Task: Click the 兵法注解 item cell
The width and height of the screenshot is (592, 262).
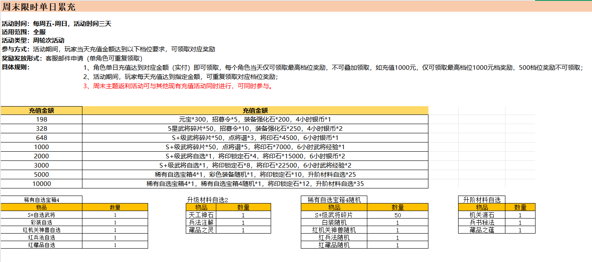Action: (201, 223)
